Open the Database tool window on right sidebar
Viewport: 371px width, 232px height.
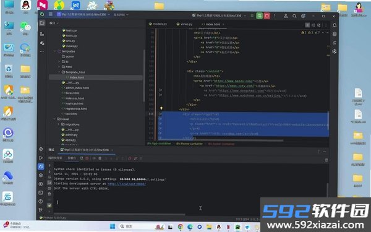(335, 34)
